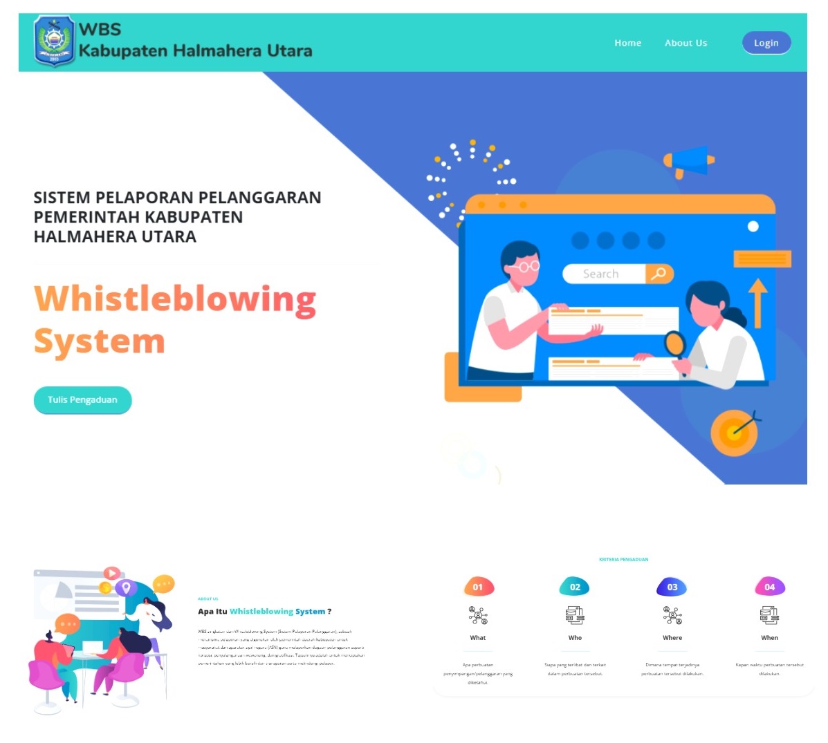Click the Halmahera Utara regency crest logo
Viewport: 828px width, 743px height.
(54, 41)
